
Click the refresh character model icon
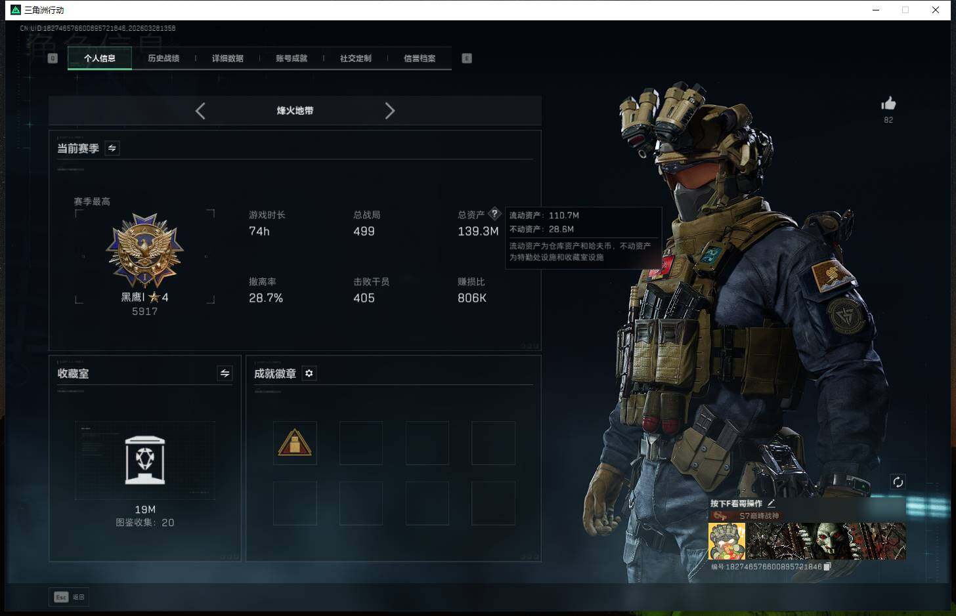pyautogui.click(x=898, y=482)
